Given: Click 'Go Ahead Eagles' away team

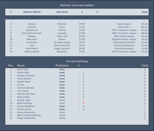Looking at the screenshot, I should (62, 42).
